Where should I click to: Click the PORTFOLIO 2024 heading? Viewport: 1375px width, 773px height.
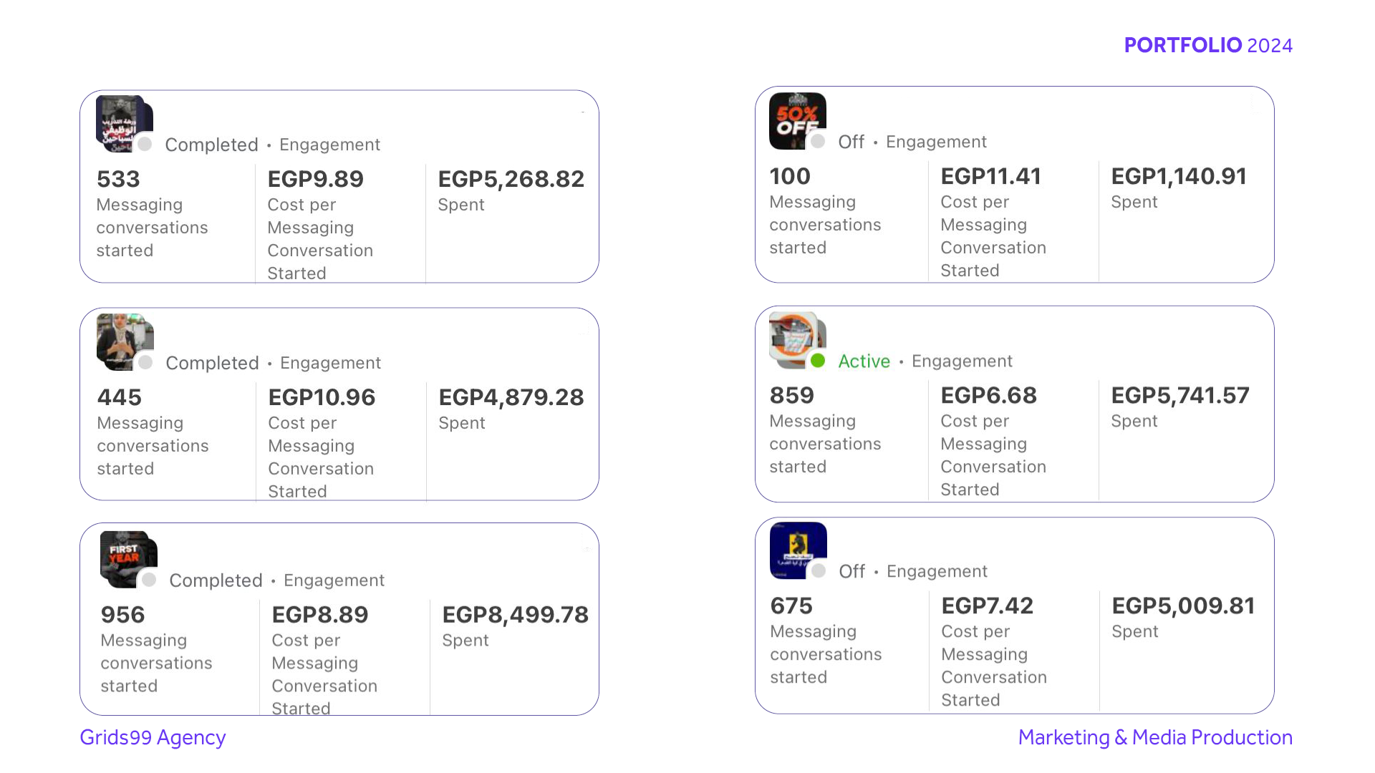coord(1207,45)
